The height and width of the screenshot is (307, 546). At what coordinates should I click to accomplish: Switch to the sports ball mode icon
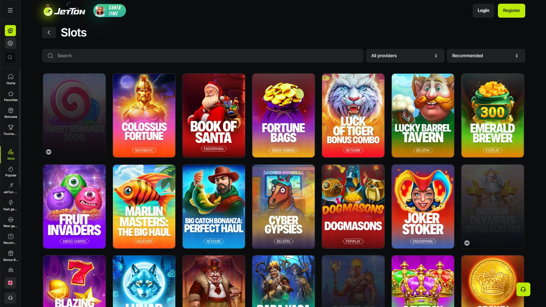10,43
